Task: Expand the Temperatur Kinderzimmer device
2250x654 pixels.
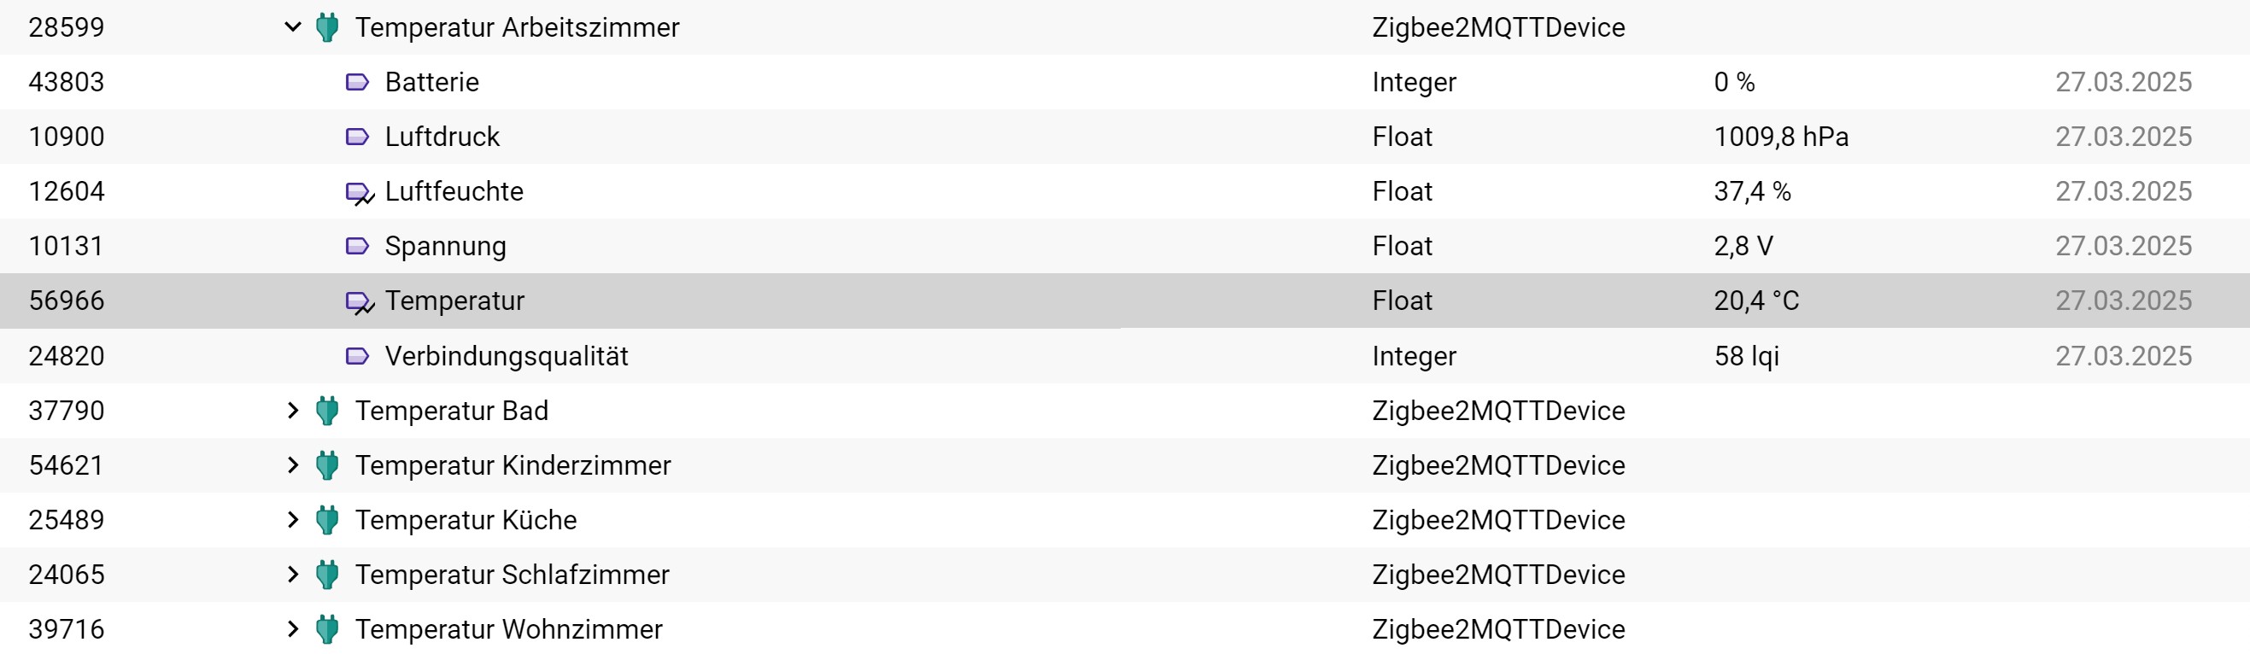Action: pyautogui.click(x=293, y=465)
